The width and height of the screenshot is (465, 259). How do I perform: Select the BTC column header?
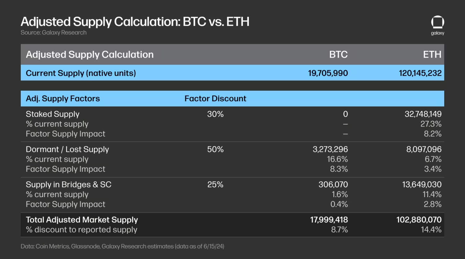[338, 54]
